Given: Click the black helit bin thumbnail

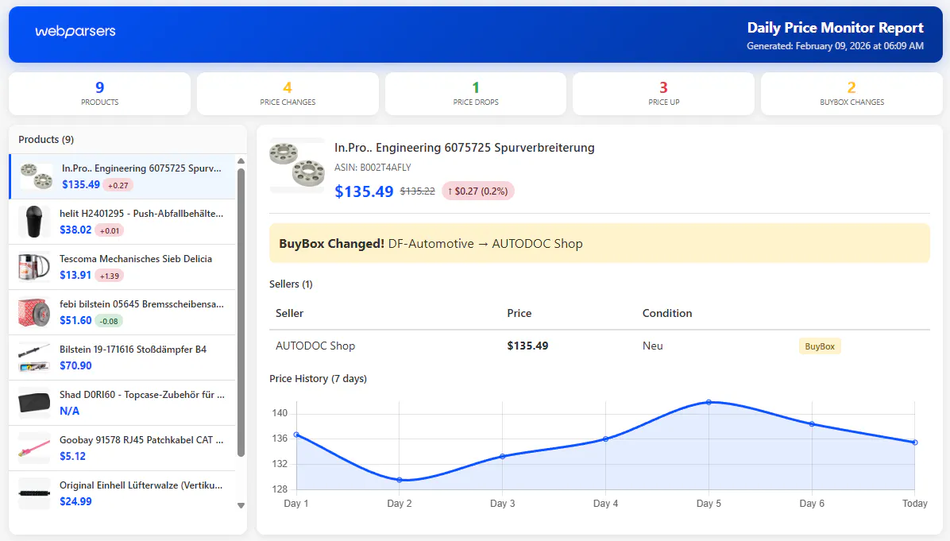Looking at the screenshot, I should click(34, 222).
